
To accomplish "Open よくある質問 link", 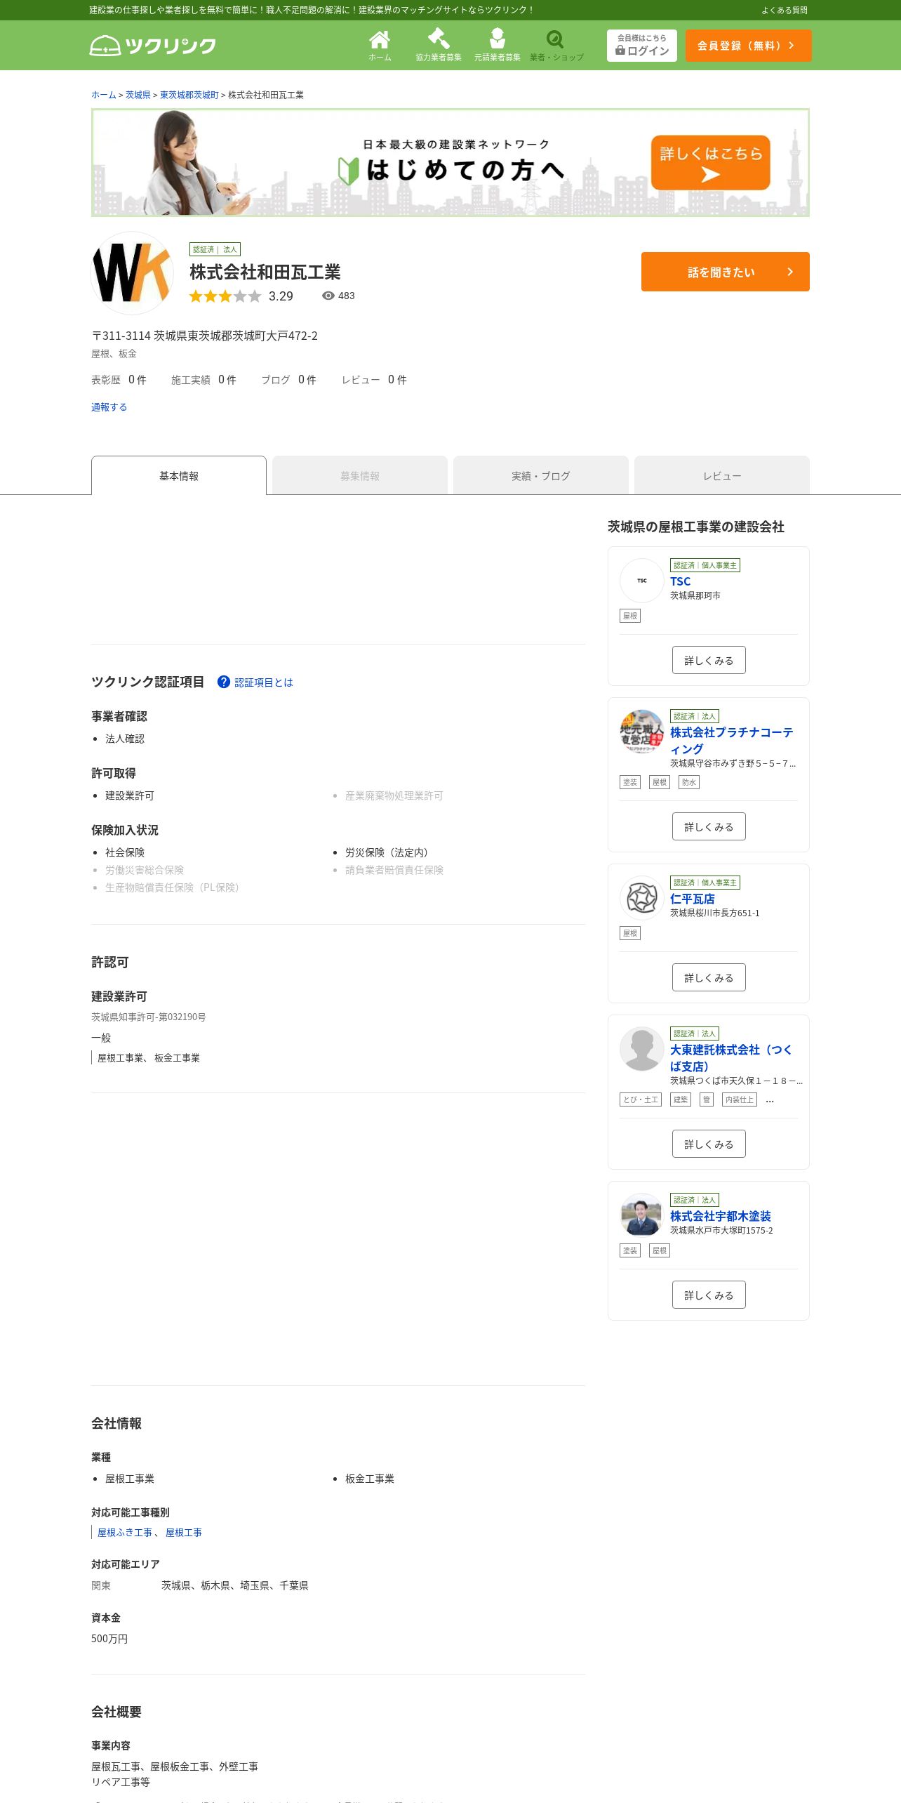I will pos(785,11).
